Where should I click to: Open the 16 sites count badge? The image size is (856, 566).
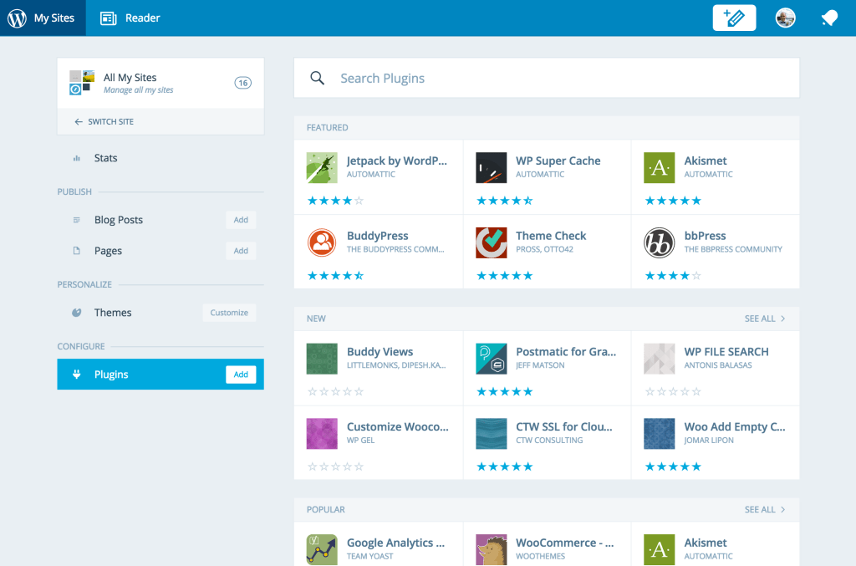243,83
